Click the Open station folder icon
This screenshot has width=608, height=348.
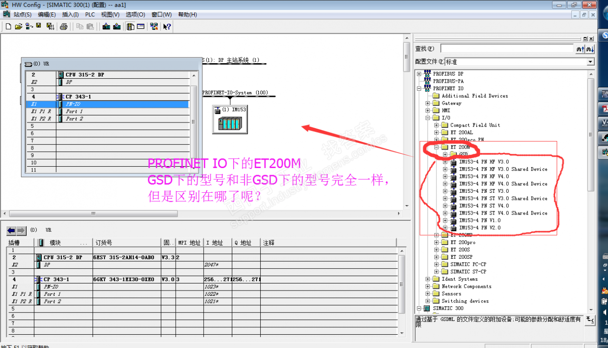[x=19, y=27]
